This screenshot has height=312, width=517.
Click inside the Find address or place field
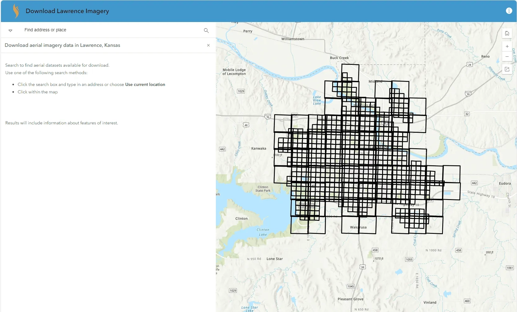point(93,30)
